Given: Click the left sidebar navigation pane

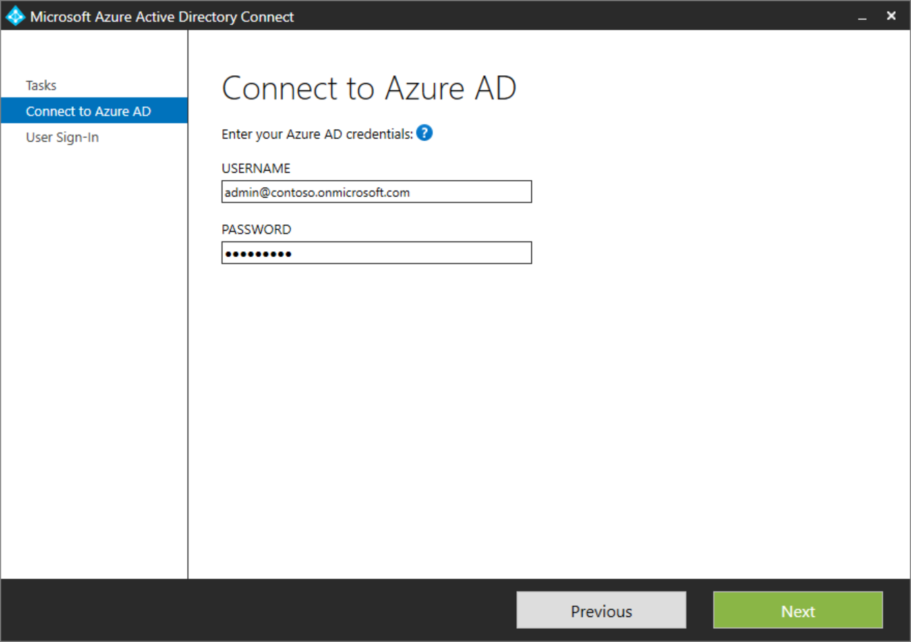Looking at the screenshot, I should click(93, 345).
